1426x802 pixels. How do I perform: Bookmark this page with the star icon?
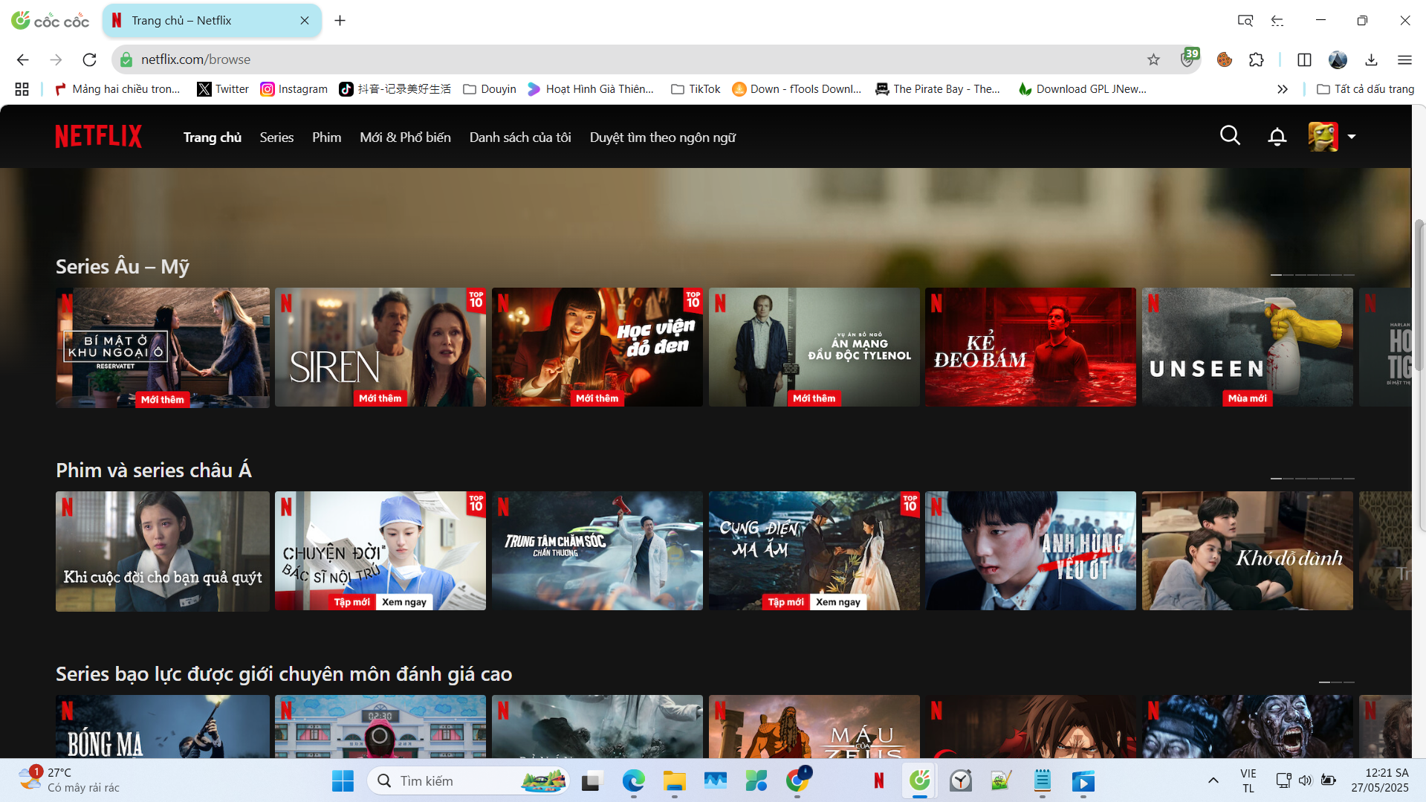tap(1153, 59)
